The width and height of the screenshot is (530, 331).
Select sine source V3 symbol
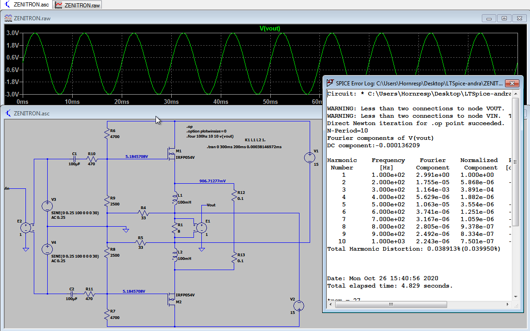point(47,206)
